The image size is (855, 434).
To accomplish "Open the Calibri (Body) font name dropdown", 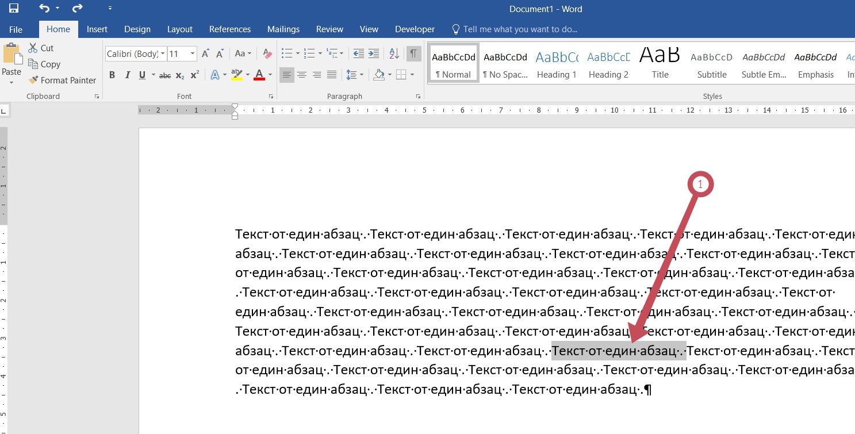I will (x=163, y=54).
